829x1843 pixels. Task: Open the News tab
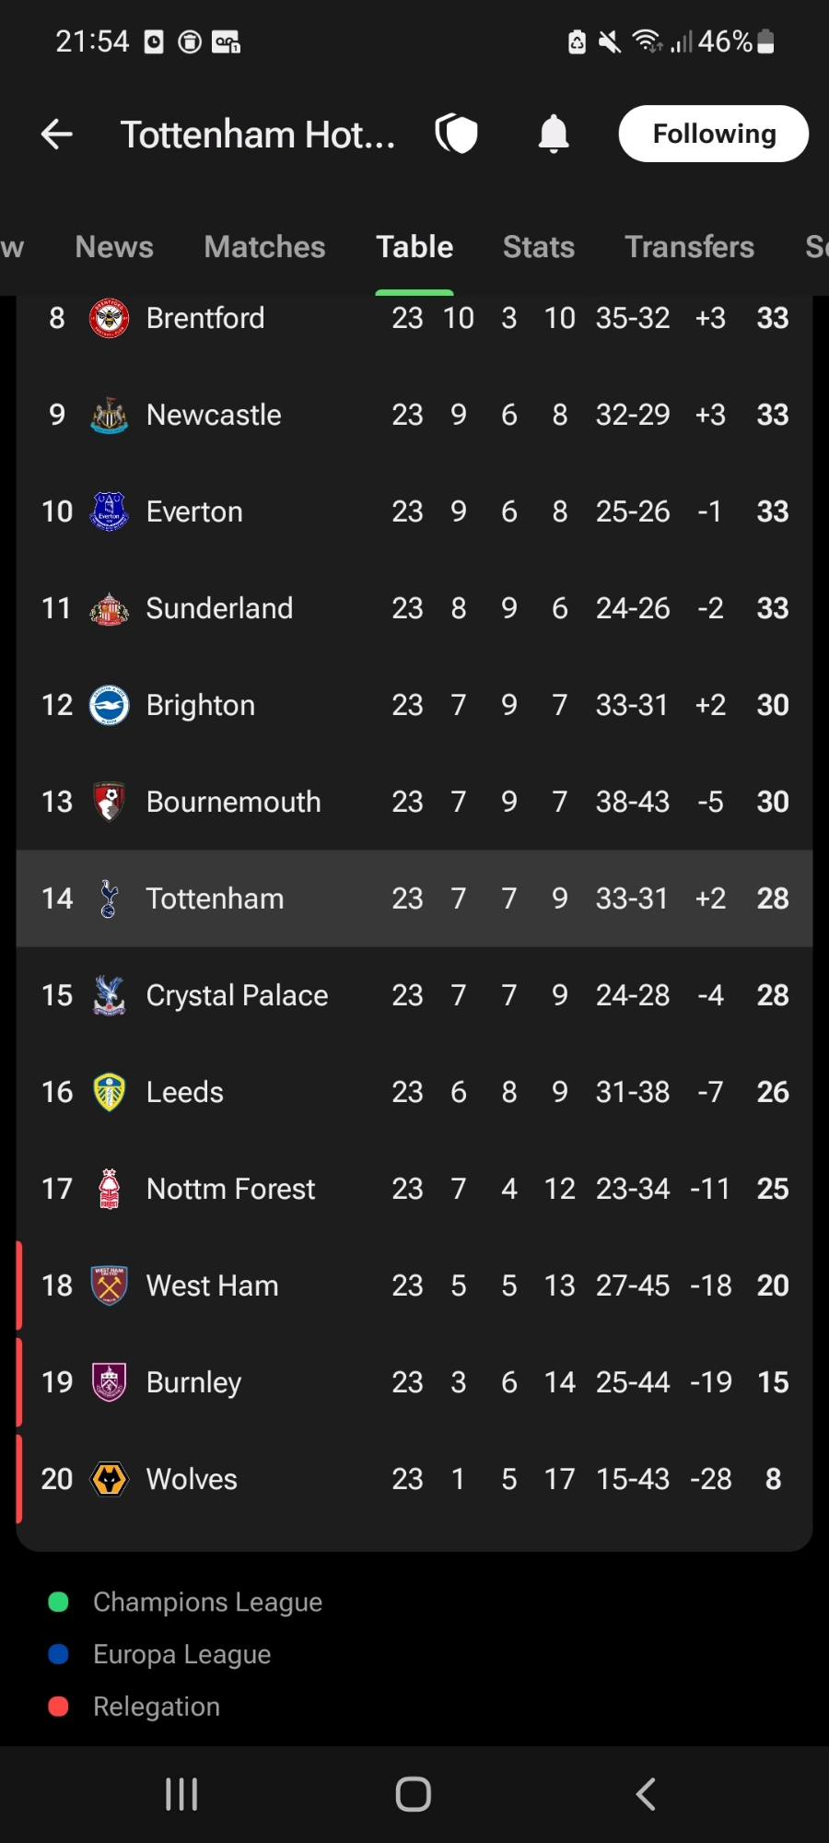pos(114,247)
